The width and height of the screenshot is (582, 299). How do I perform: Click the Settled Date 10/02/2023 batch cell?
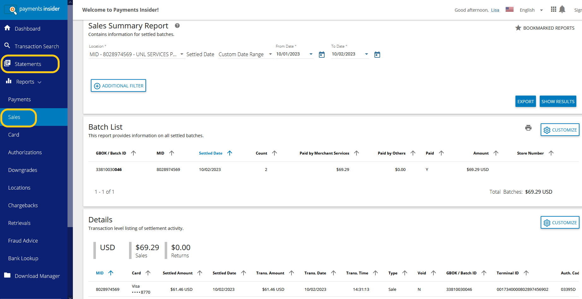click(x=210, y=169)
